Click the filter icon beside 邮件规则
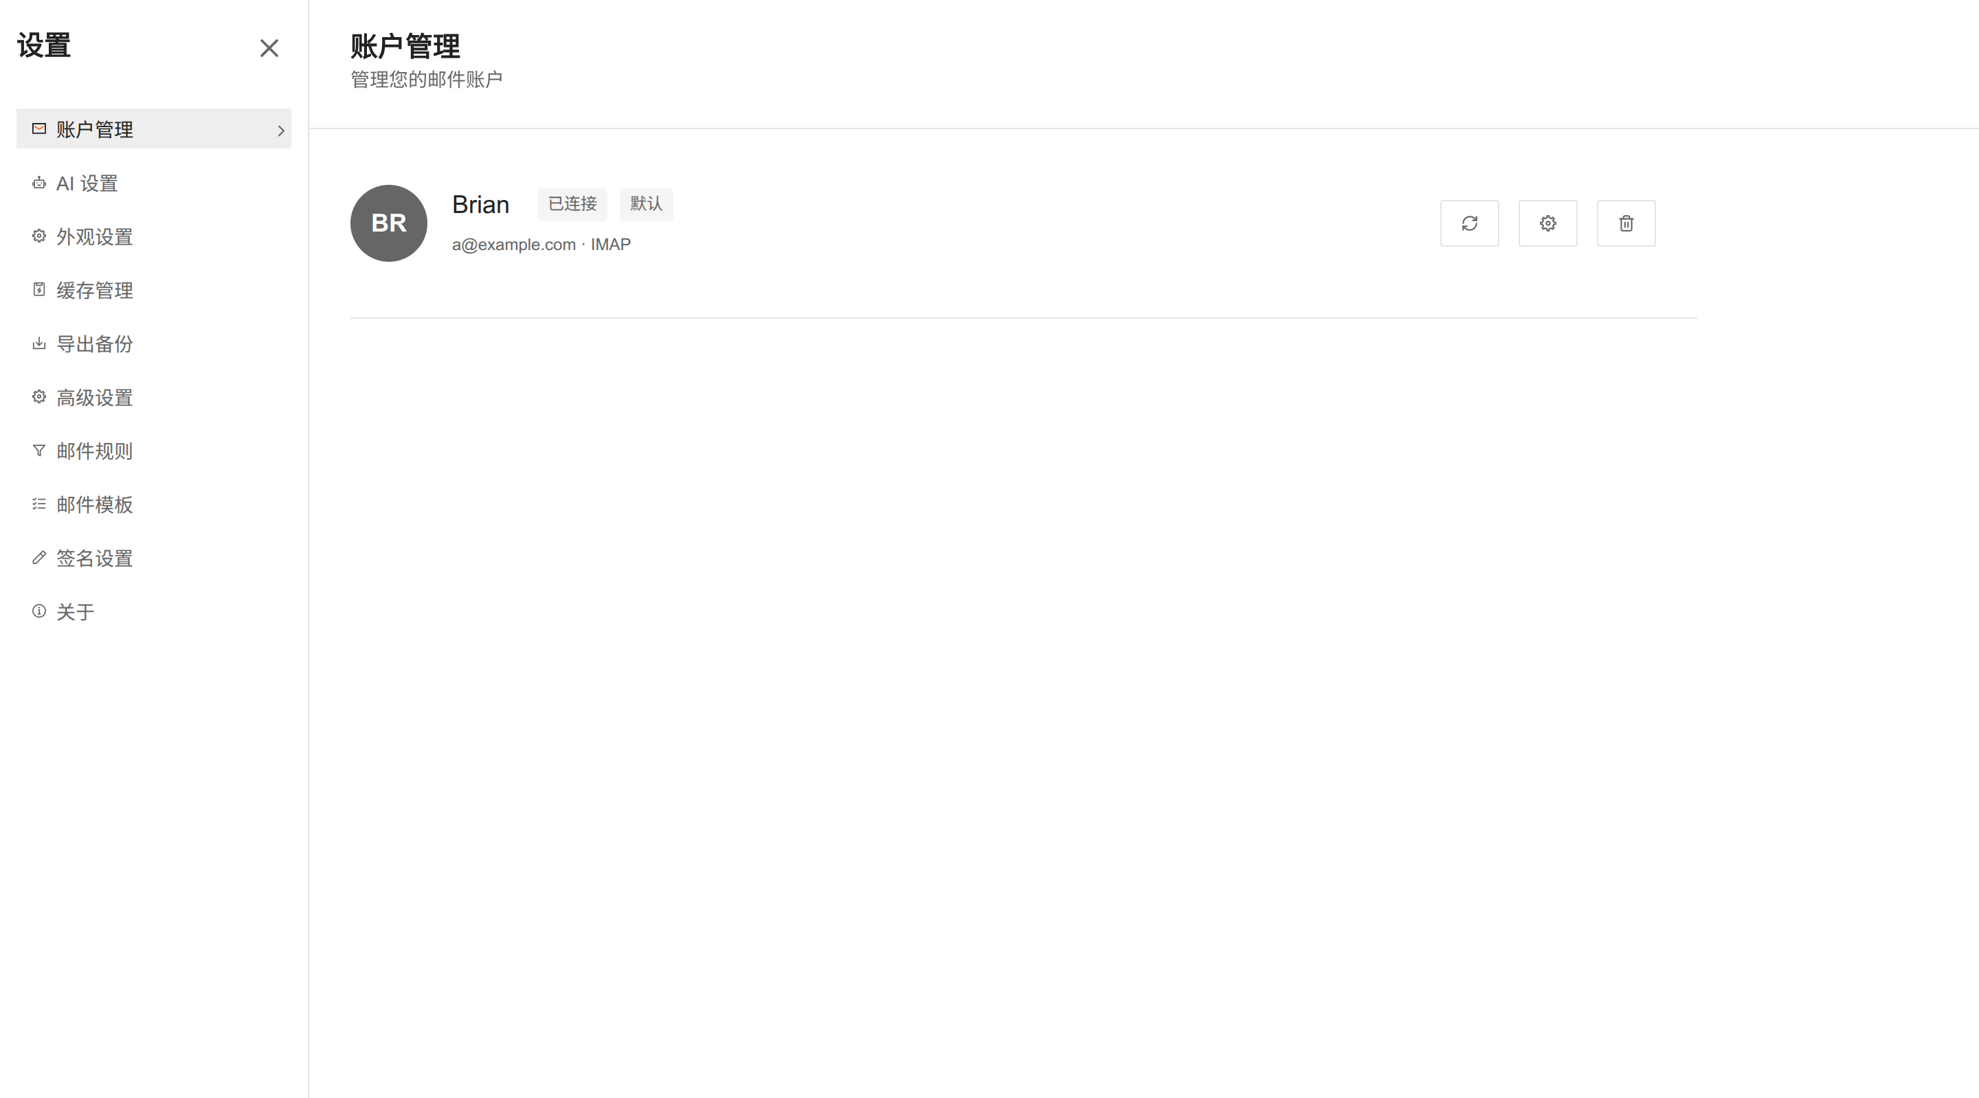This screenshot has height=1098, width=1979. click(x=39, y=450)
